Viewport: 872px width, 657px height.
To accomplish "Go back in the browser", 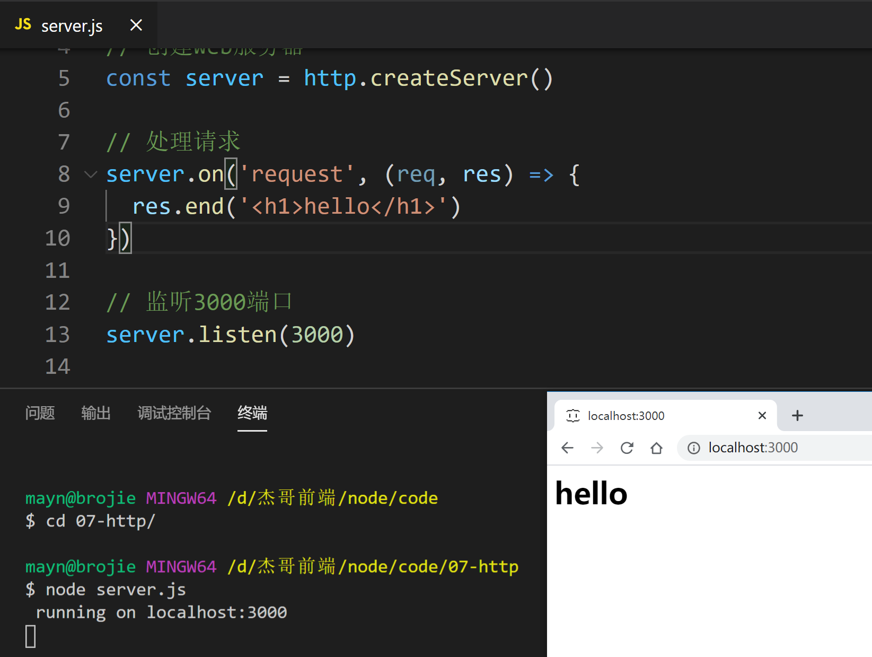I will click(x=567, y=448).
